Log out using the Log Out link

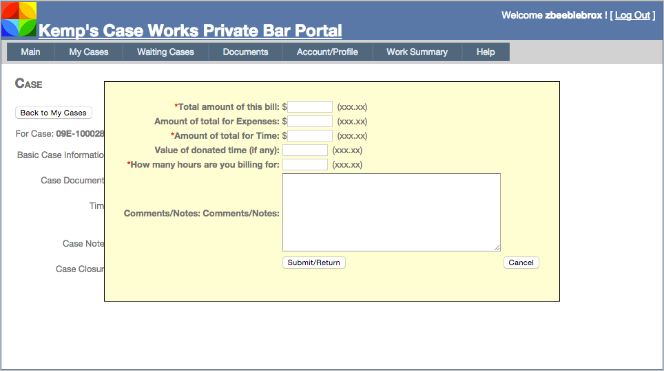tap(632, 15)
